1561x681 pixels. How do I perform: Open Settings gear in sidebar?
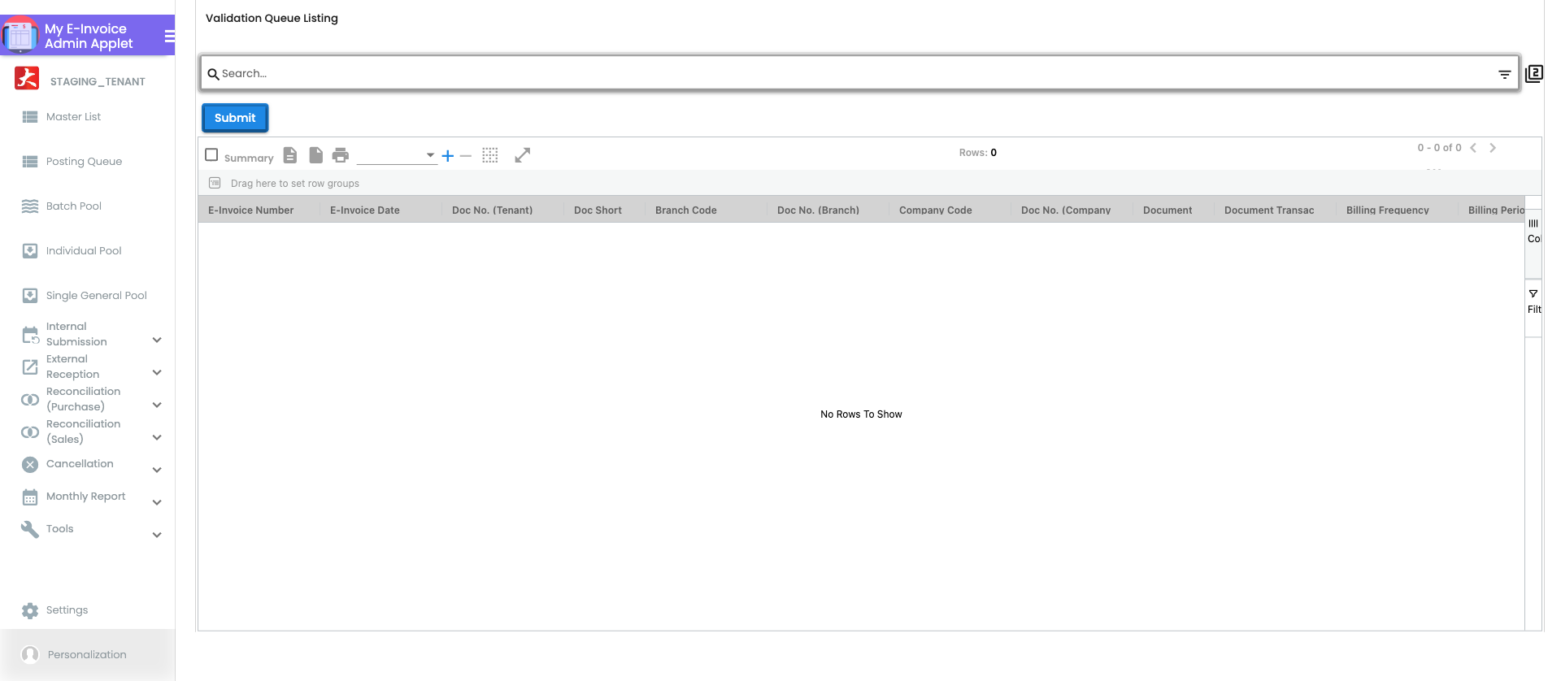(30, 611)
